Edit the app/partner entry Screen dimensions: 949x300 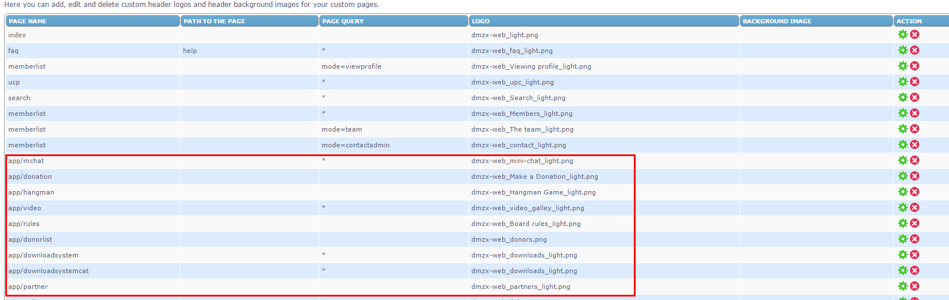point(902,286)
